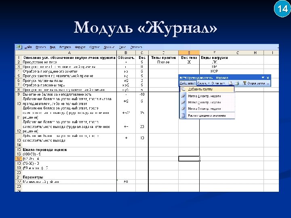This screenshot has height=218, width=291.
Task: Collapse the Действия dropdown on floating toolbar
Action: tap(188, 83)
